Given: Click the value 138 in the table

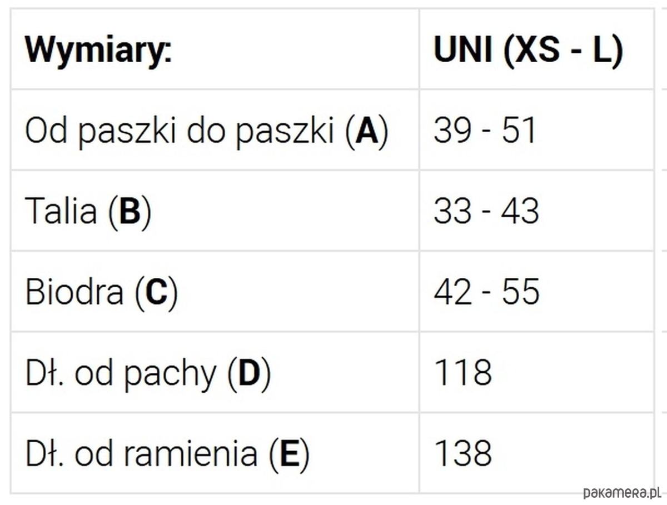Looking at the screenshot, I should pyautogui.click(x=462, y=454).
